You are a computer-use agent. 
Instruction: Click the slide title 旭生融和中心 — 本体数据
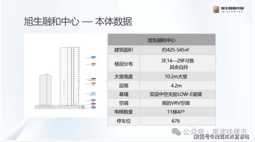click(78, 21)
